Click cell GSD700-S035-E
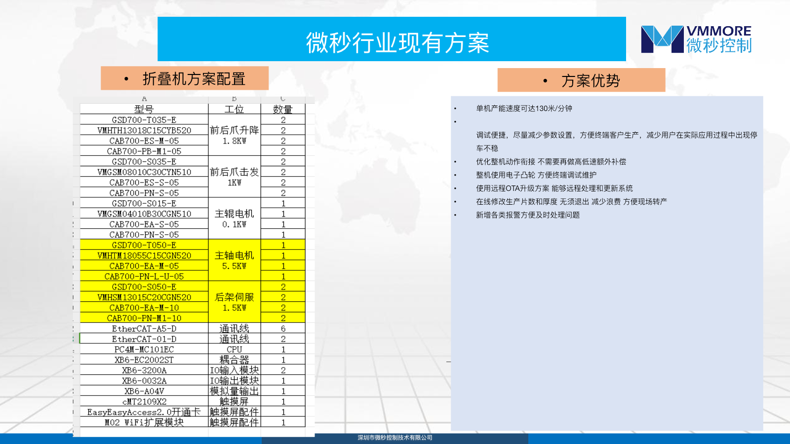 click(x=144, y=161)
